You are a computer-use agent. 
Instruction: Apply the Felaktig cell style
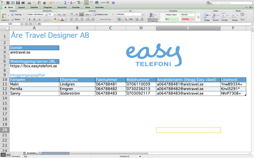point(188,19)
